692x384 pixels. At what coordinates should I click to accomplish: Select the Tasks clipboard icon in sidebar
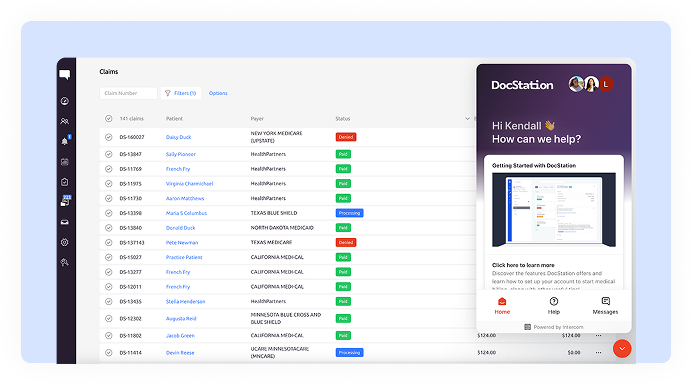pyautogui.click(x=64, y=182)
